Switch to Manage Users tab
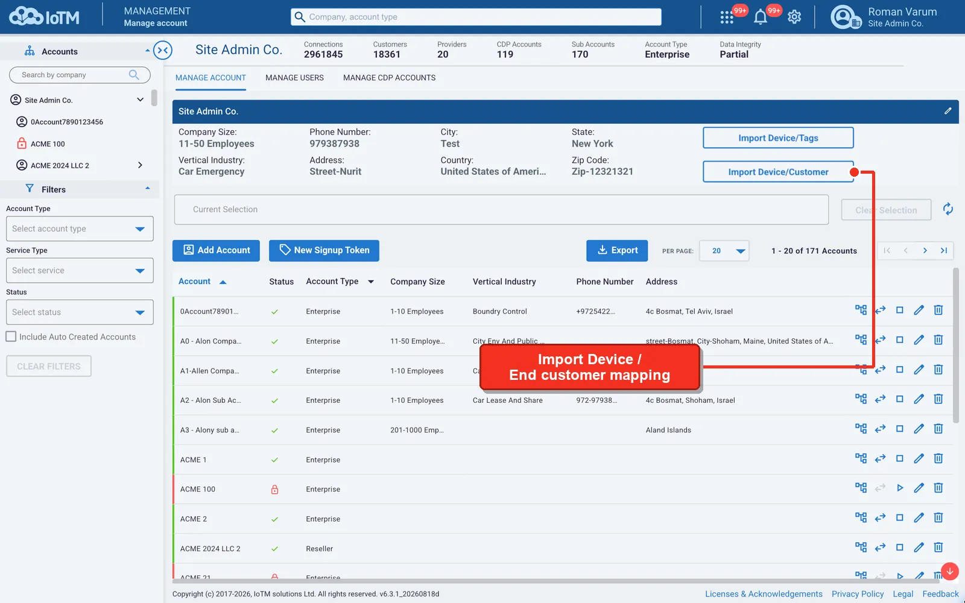 pos(294,78)
